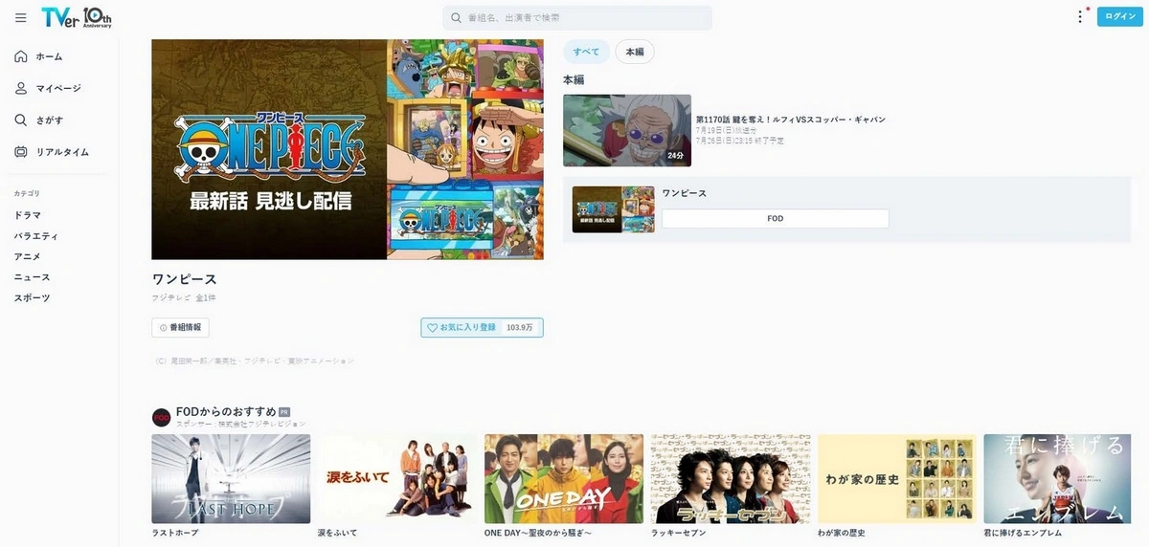Click the 103.9万 favorites count
Viewport: 1149px width, 547px height.
click(x=522, y=328)
